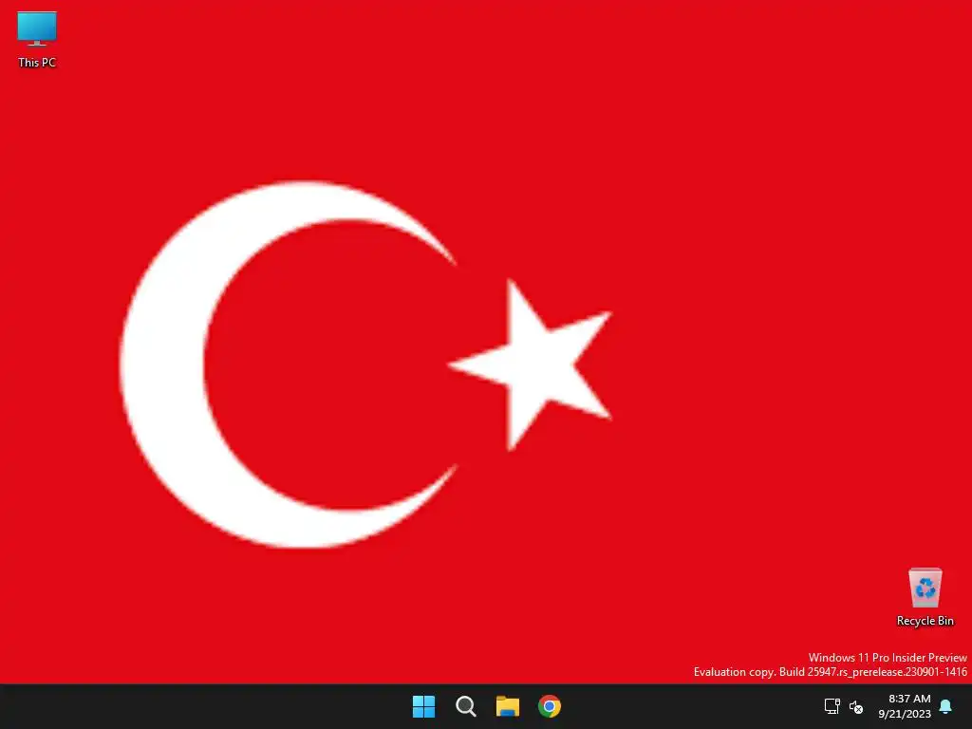The height and width of the screenshot is (729, 972).
Task: Open clock showing 8:37 AM
Action: pos(905,706)
